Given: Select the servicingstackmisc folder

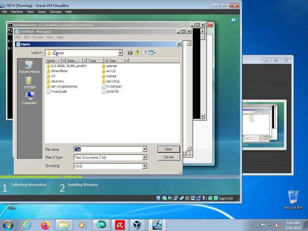Looking at the screenshot, I should pos(62,86).
